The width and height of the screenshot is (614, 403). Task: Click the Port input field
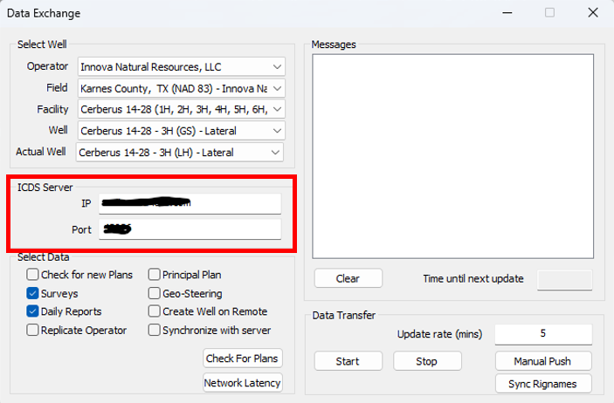190,229
